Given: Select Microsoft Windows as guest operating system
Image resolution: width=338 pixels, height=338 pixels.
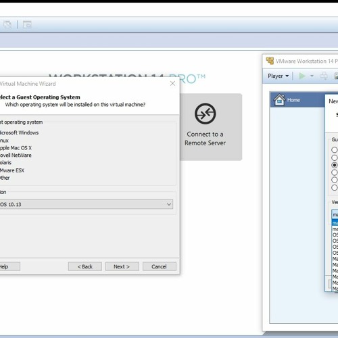Looking at the screenshot, I should (19, 132).
